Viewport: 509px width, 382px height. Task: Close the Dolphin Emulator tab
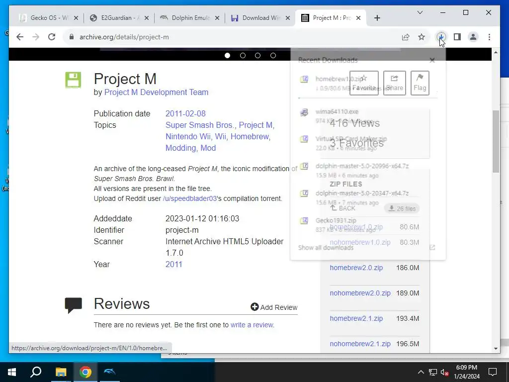click(217, 18)
